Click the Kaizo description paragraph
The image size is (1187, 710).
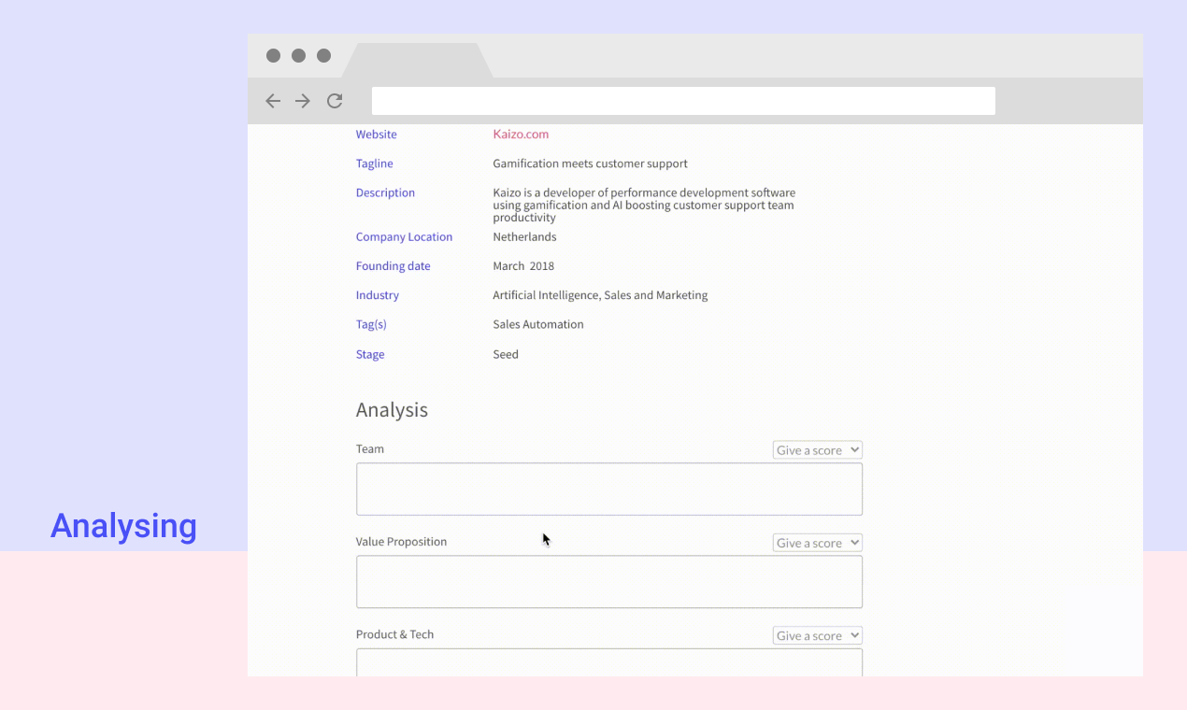[644, 205]
